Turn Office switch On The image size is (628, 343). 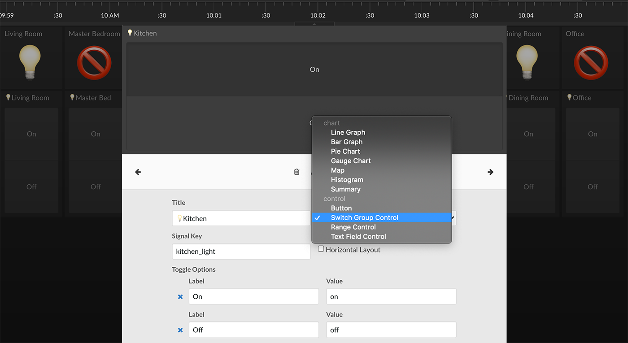pyautogui.click(x=593, y=134)
